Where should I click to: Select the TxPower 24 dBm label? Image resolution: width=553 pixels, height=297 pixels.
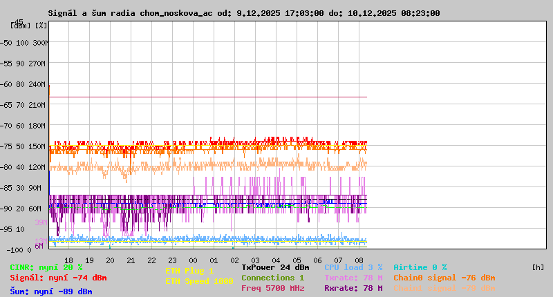275,267
